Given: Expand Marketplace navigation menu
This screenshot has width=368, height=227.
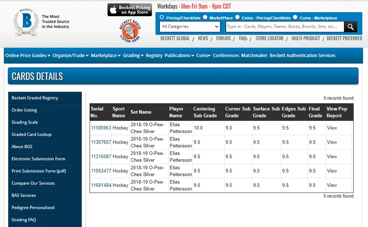Looking at the screenshot, I should coord(106,55).
